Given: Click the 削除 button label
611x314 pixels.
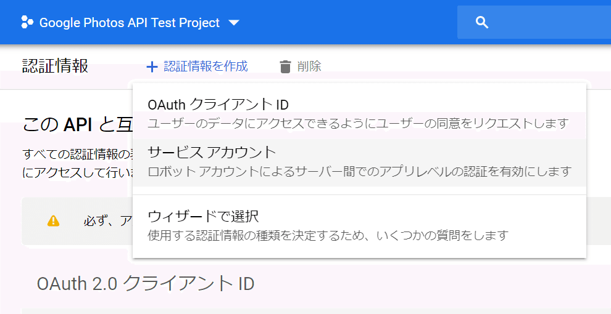Looking at the screenshot, I should click(x=309, y=66).
